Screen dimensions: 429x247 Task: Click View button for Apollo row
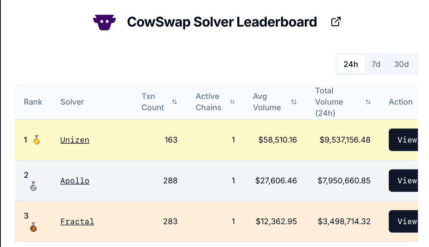[x=403, y=181]
